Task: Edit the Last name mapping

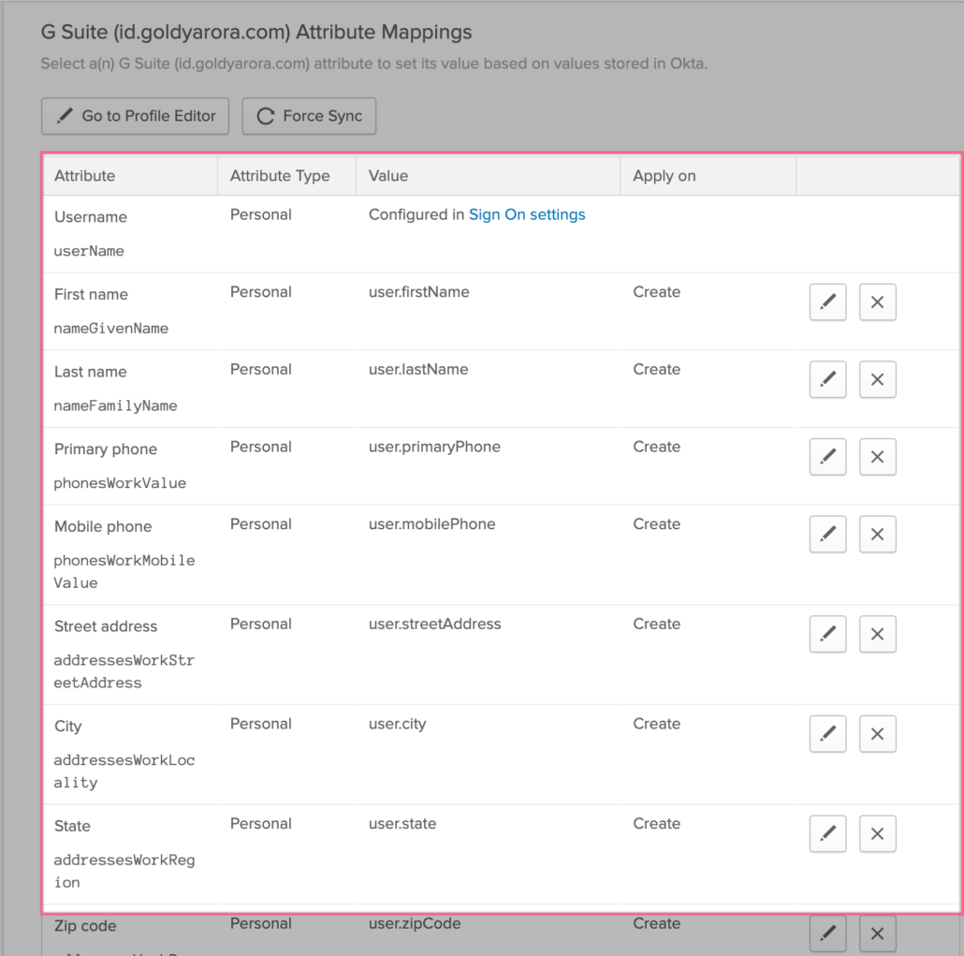Action: (827, 379)
